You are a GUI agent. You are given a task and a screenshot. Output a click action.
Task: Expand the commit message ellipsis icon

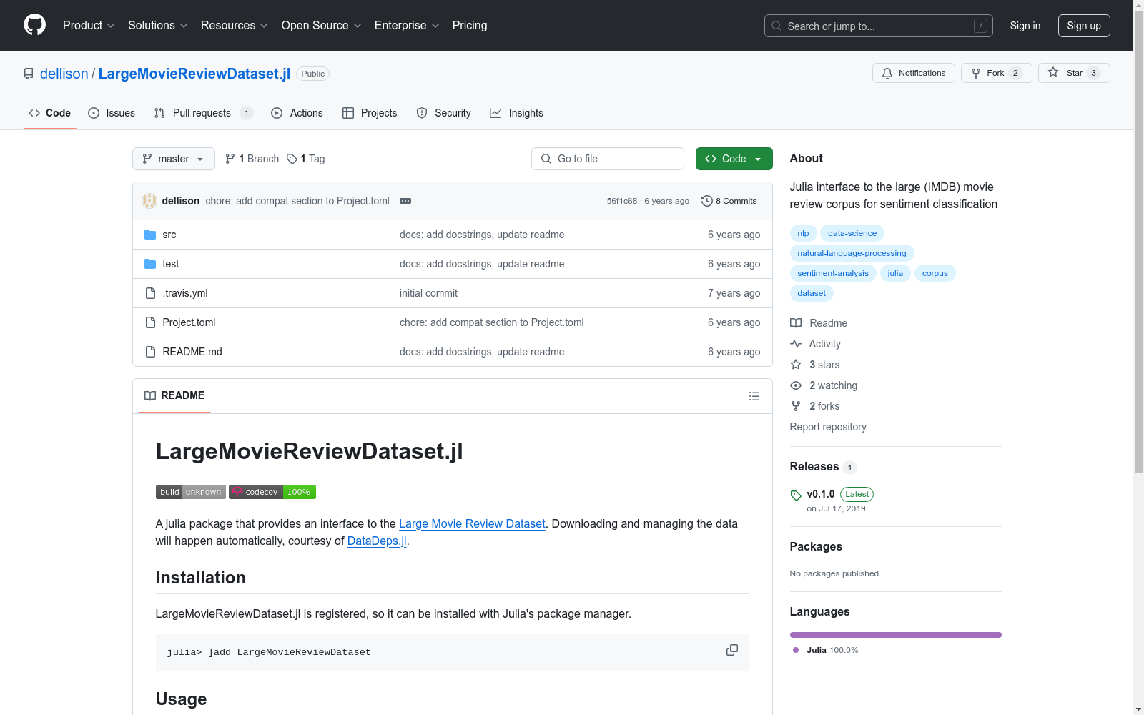(405, 201)
